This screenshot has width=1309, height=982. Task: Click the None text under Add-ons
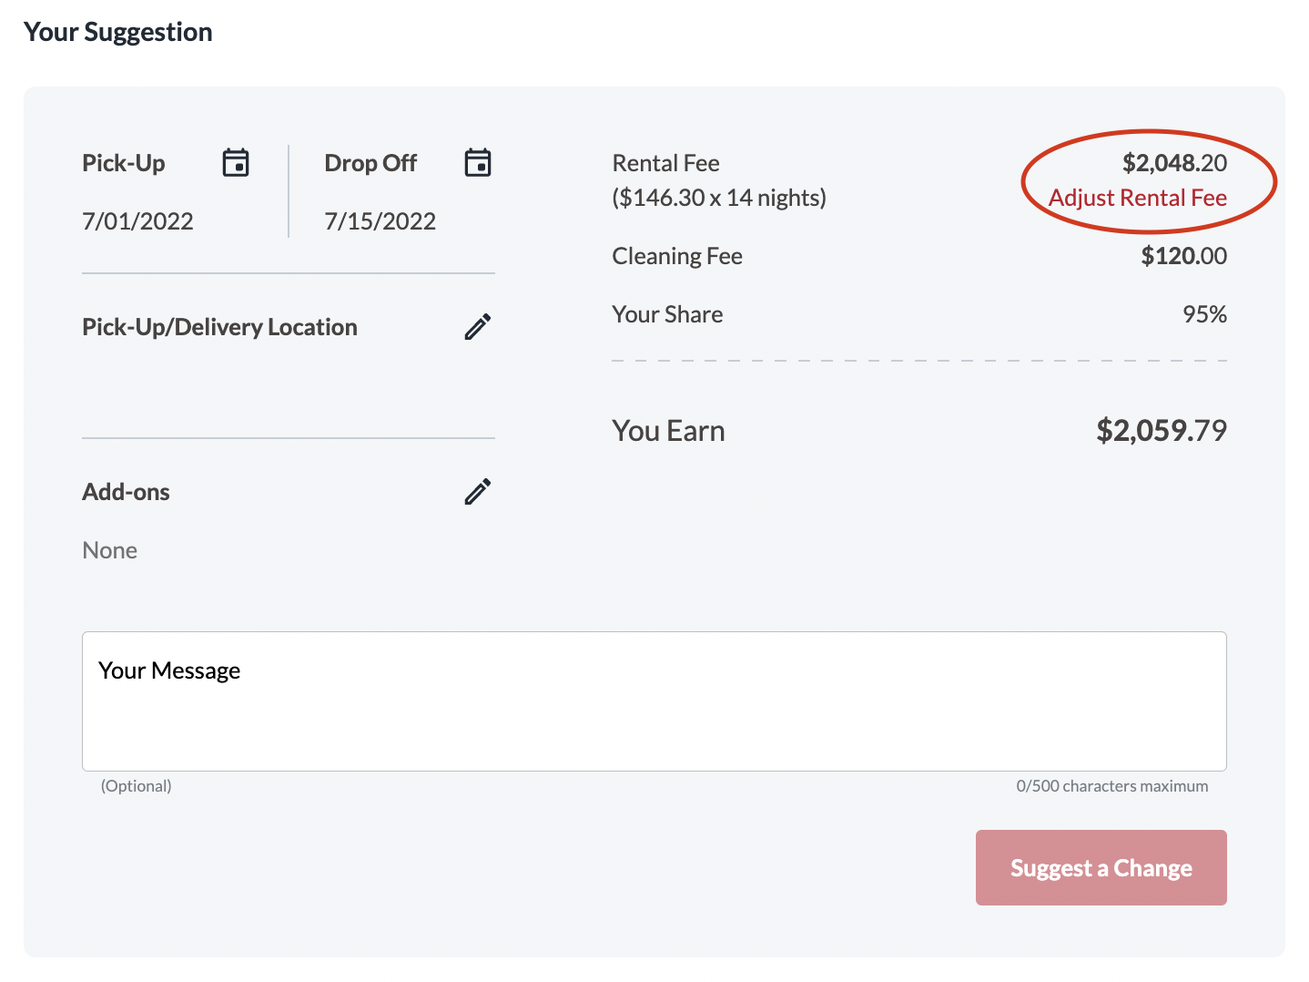109,550
